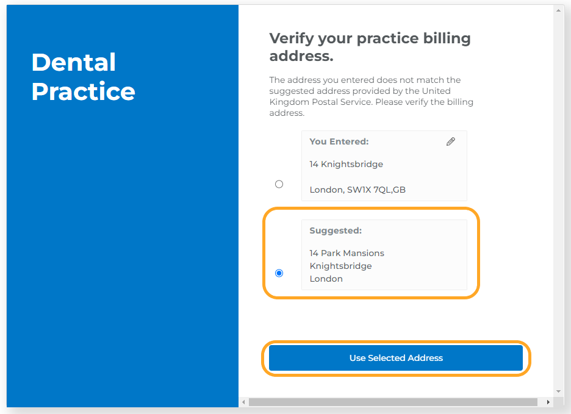Click the Verify your practice billing address heading
The image size is (571, 414).
[370, 47]
